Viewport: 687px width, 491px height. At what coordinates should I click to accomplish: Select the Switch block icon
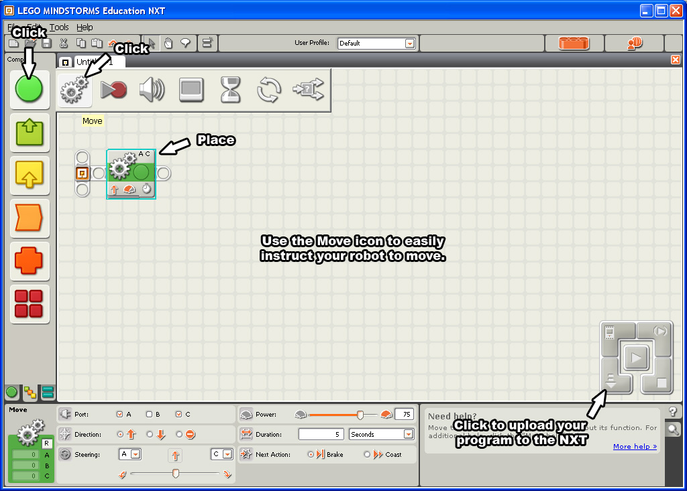pyautogui.click(x=309, y=89)
